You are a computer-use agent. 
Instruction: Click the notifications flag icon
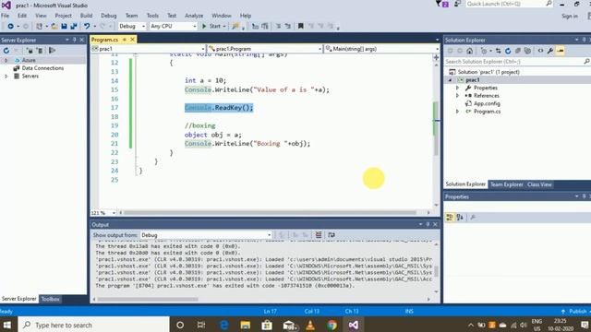point(440,4)
